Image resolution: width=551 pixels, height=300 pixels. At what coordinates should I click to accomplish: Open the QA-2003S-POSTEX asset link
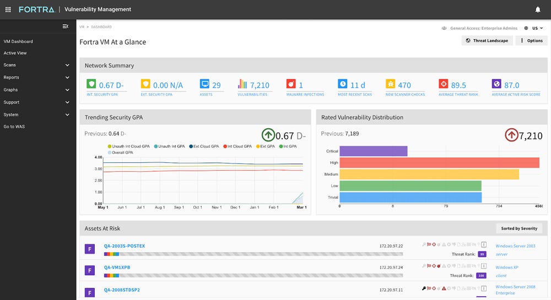(x=125, y=246)
